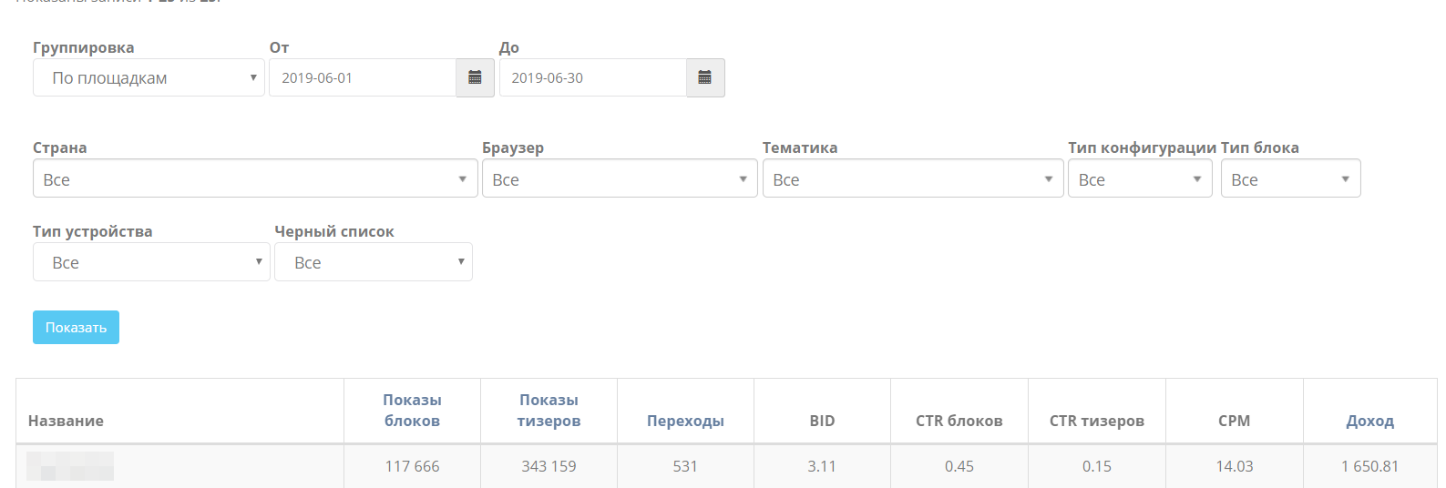Sort by Показы блоков column
The height and width of the screenshot is (488, 1446).
412,411
